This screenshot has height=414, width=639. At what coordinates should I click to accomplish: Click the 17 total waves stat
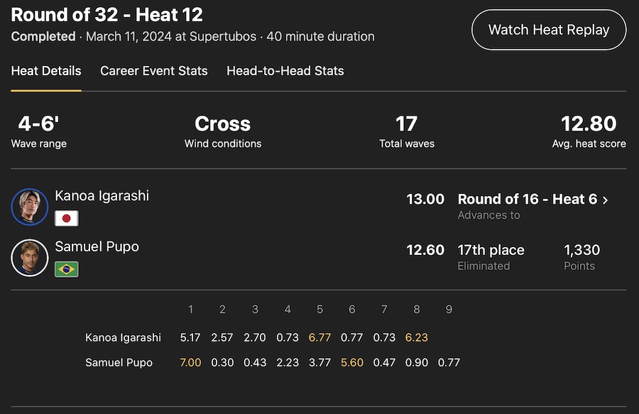pyautogui.click(x=406, y=124)
